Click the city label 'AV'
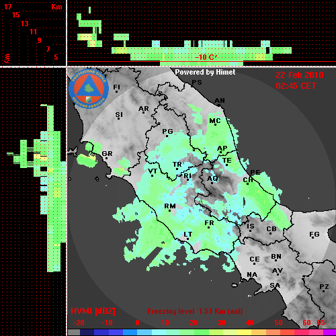The width and height of the screenshot is (336, 336). (x=278, y=271)
